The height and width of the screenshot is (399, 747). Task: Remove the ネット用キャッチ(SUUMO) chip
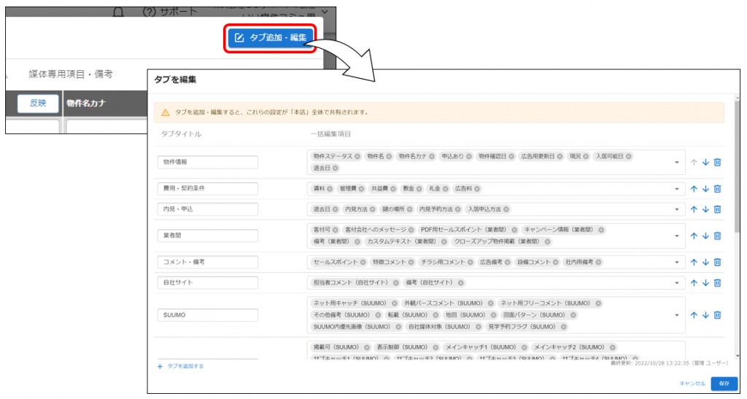[x=395, y=303]
